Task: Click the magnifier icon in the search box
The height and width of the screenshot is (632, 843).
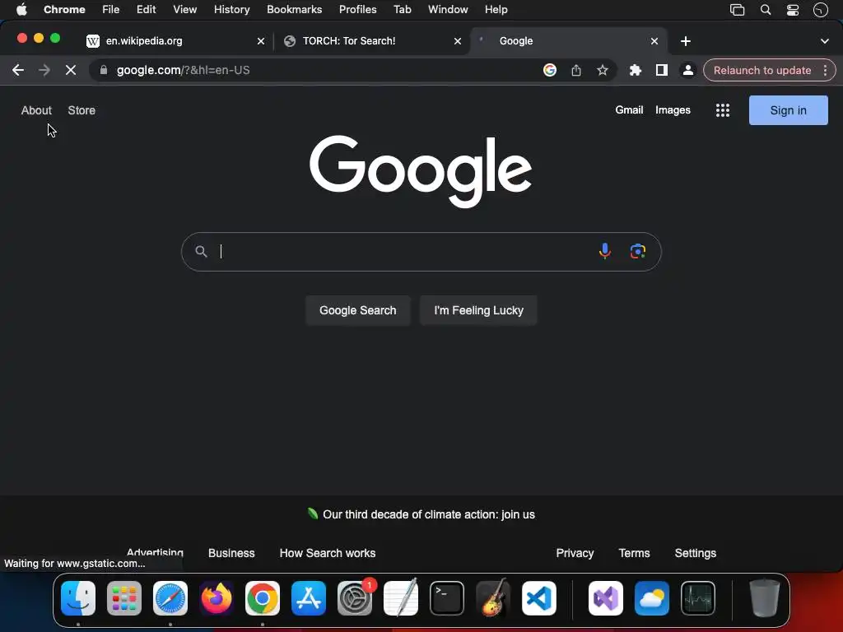Action: tap(201, 252)
